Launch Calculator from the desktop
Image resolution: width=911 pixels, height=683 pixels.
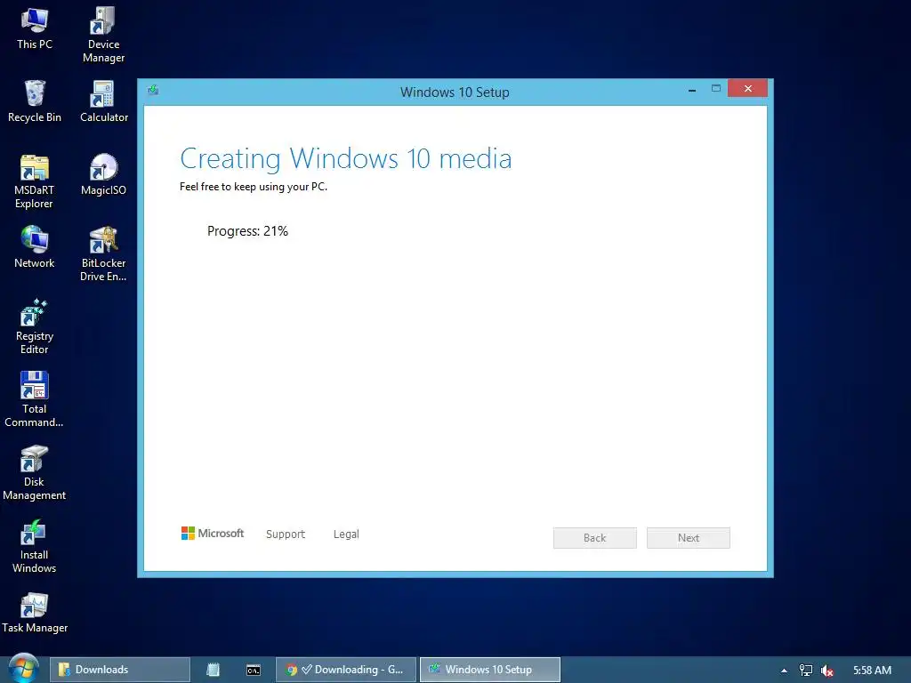coord(103,101)
